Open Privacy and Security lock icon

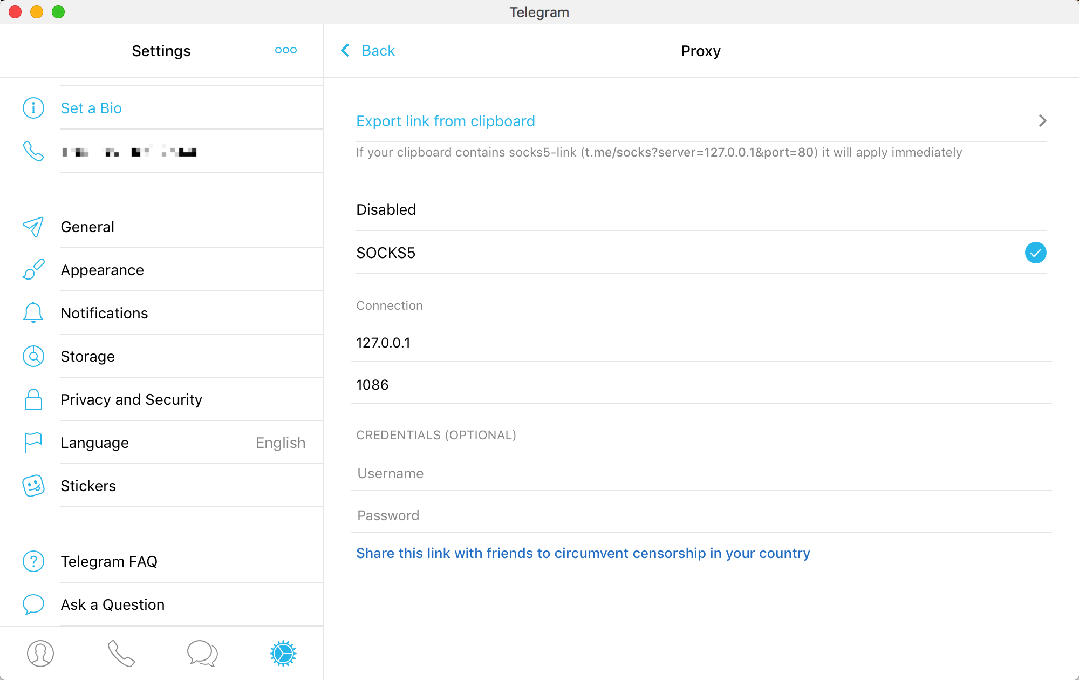coord(33,399)
